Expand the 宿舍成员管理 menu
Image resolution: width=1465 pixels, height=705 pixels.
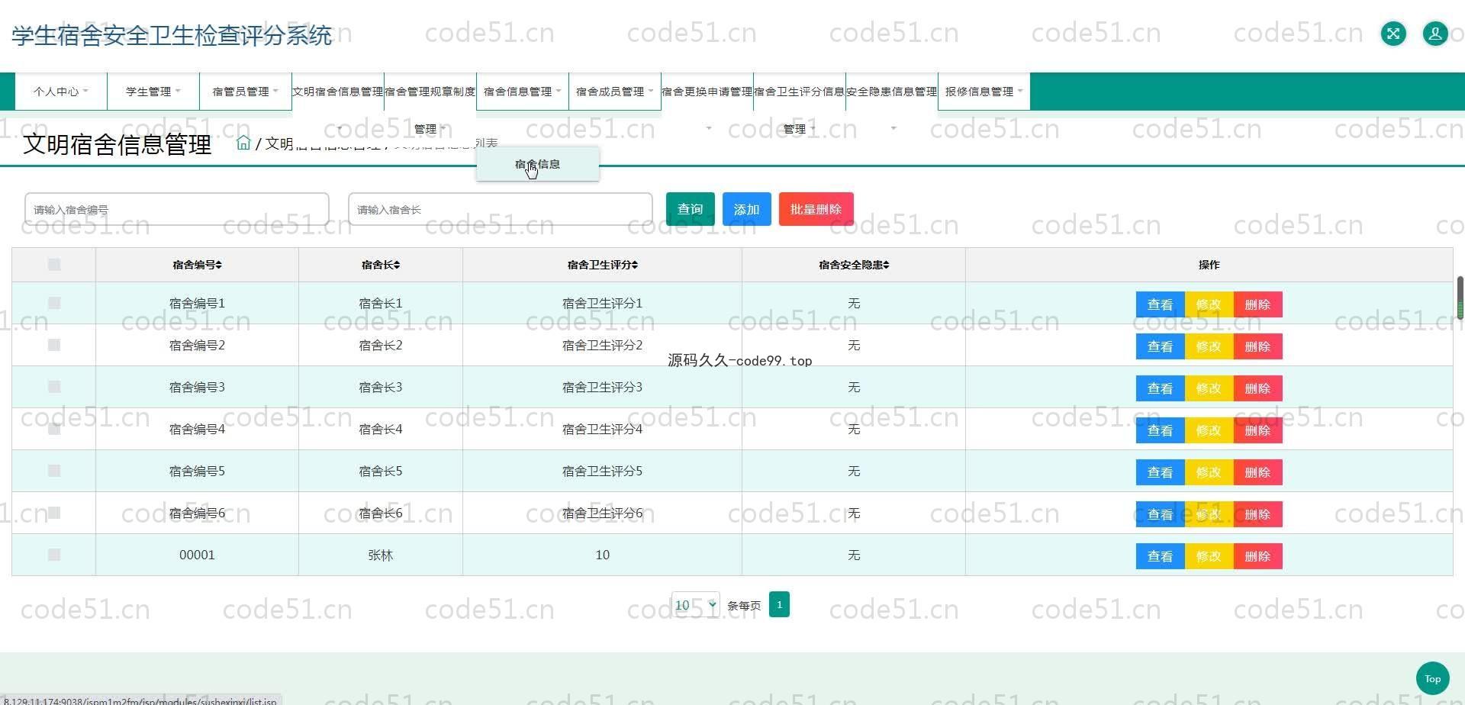tap(615, 92)
